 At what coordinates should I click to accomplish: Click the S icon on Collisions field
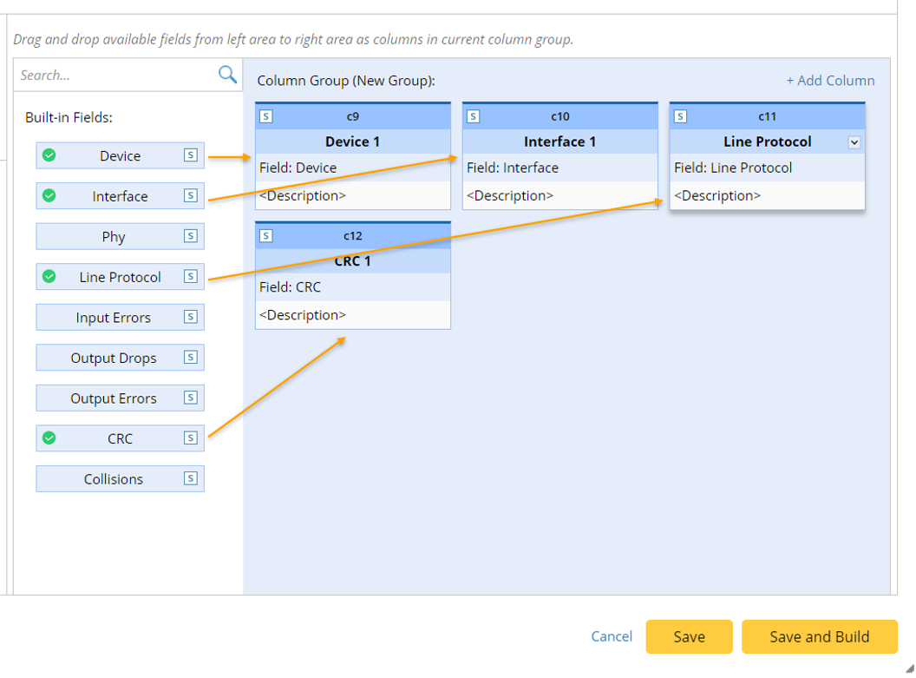coord(190,478)
